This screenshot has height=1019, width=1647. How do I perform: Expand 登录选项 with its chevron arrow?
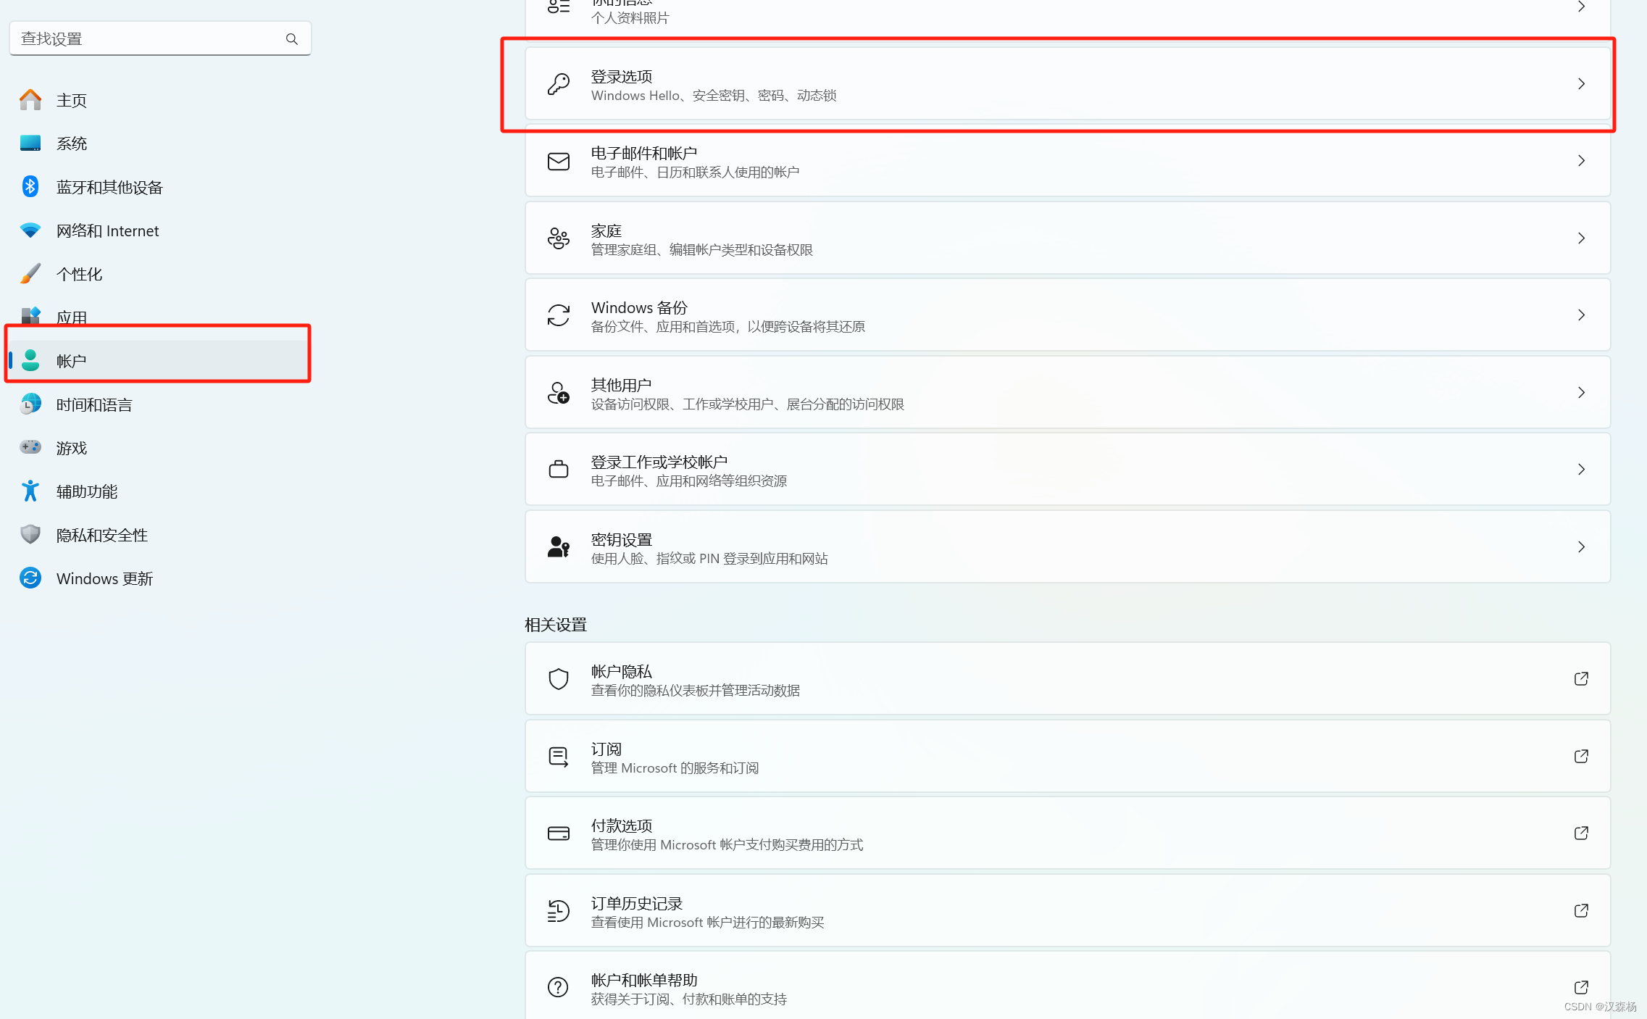pos(1581,84)
